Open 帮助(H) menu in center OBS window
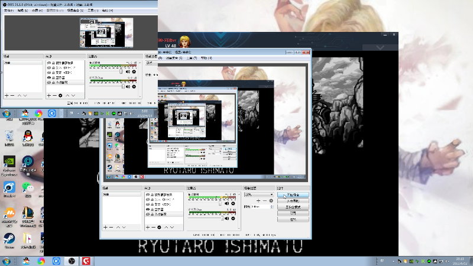Viewport: 473px width, 266px height. (206, 58)
